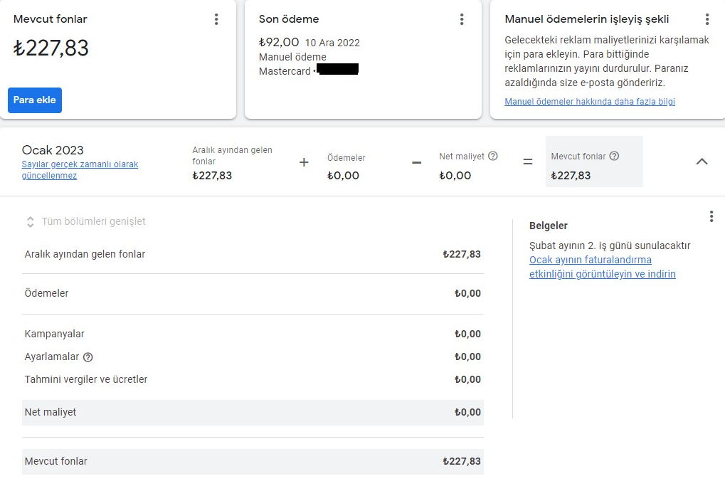Collapse the Ocak 2023 section chevron
Screen dimensions: 725x491
coord(702,162)
